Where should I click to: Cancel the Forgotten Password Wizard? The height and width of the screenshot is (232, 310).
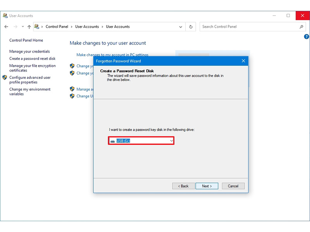(x=233, y=186)
